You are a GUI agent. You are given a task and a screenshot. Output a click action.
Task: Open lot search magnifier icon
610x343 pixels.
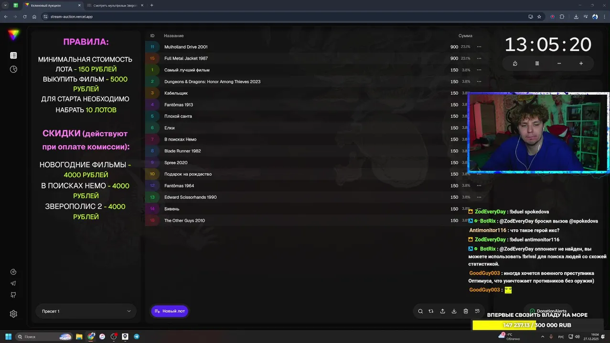tap(420, 311)
